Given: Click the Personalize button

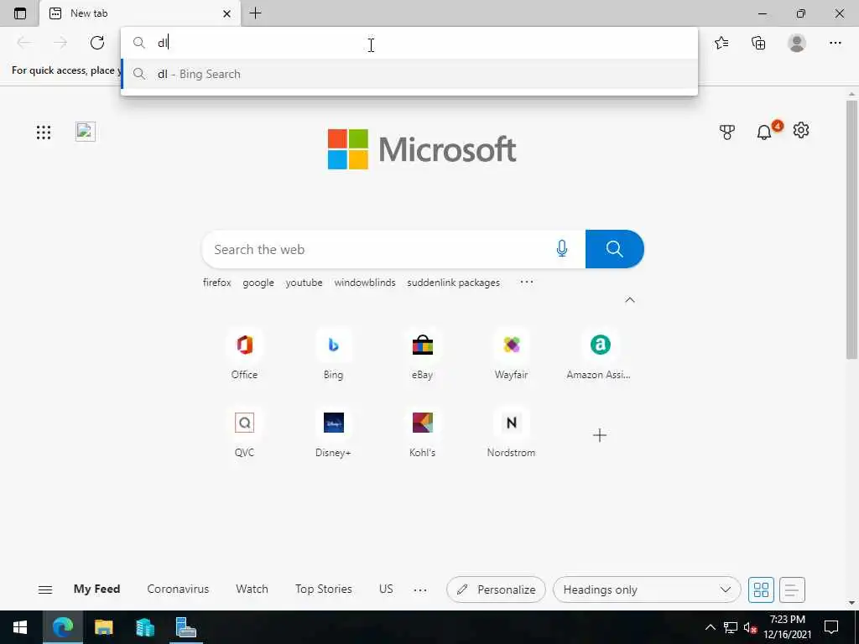Looking at the screenshot, I should 496,589.
